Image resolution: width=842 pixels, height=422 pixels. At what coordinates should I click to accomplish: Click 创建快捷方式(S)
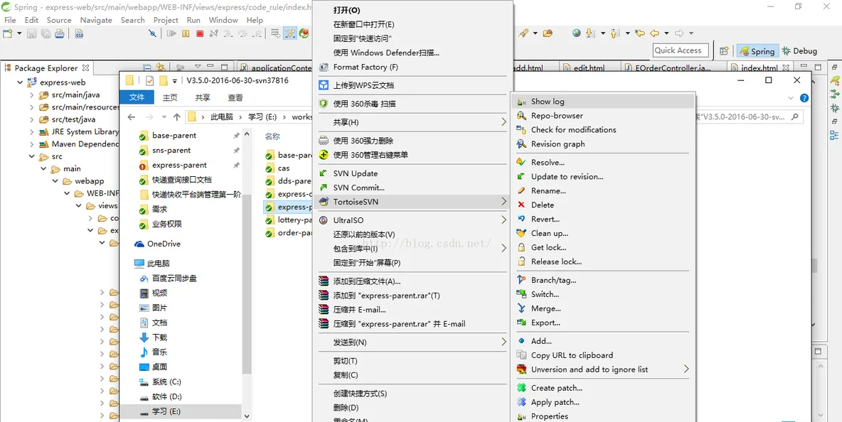[412, 394]
